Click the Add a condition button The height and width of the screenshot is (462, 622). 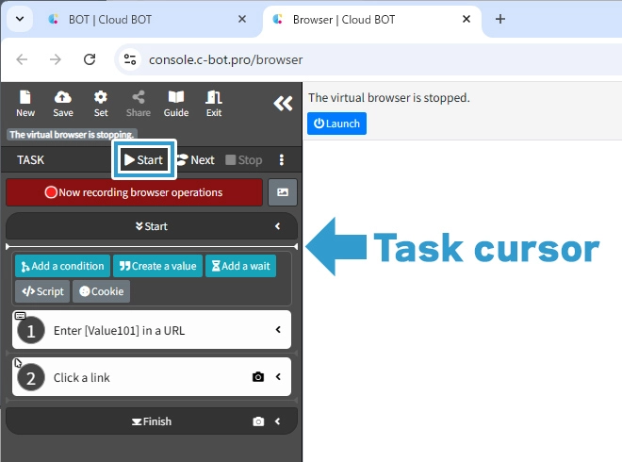62,266
